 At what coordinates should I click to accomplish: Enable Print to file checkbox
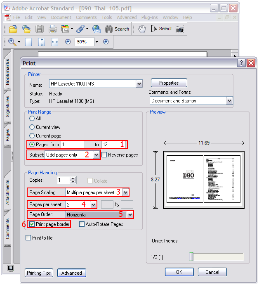pos(28,238)
